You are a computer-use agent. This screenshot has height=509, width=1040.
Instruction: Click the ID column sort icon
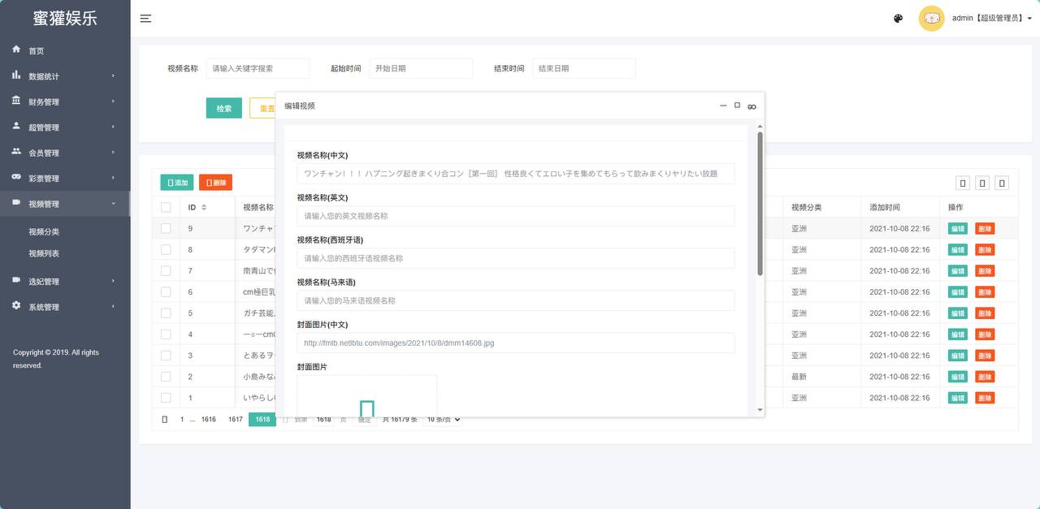tap(202, 207)
